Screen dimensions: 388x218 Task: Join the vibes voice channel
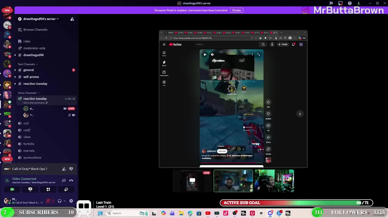(x=27, y=137)
